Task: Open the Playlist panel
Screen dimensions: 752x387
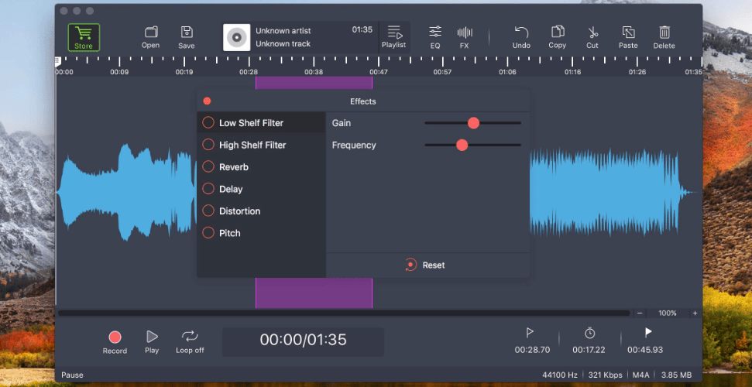Action: click(x=393, y=37)
